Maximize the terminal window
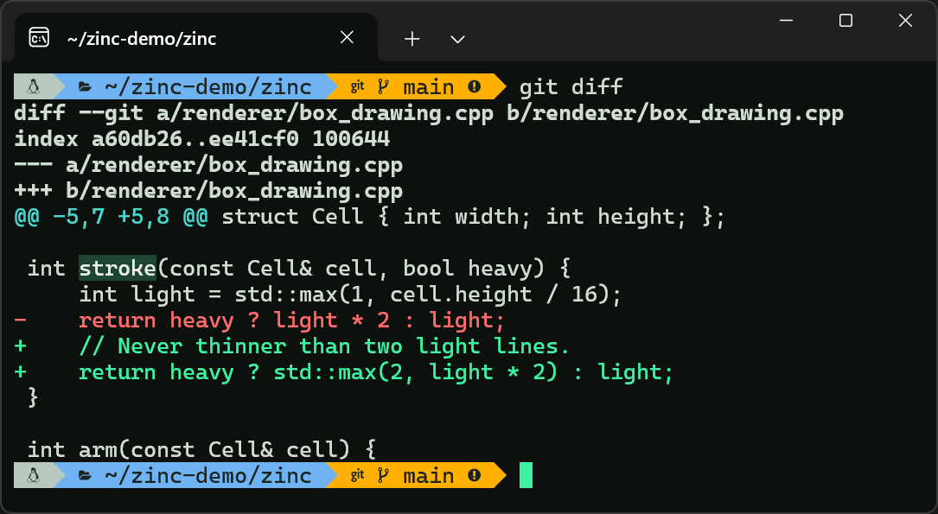The height and width of the screenshot is (514, 938). coord(845,21)
